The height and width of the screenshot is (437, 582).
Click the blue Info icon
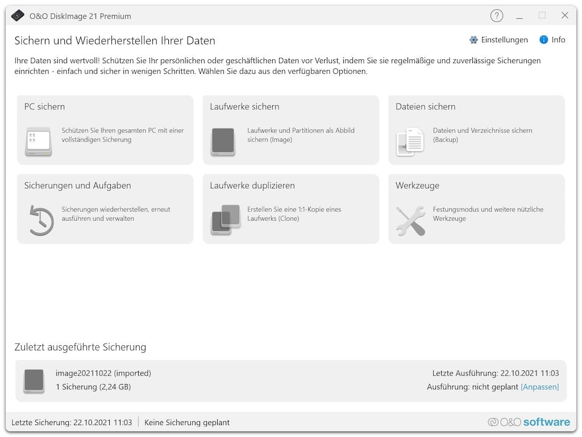point(543,40)
